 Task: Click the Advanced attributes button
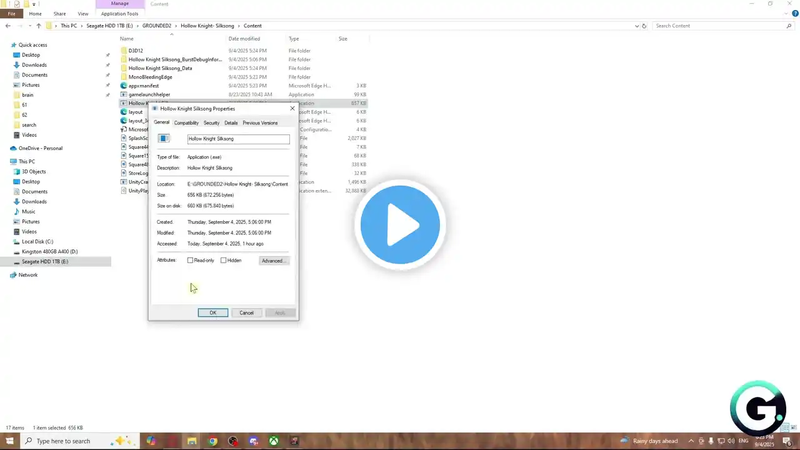click(x=274, y=261)
